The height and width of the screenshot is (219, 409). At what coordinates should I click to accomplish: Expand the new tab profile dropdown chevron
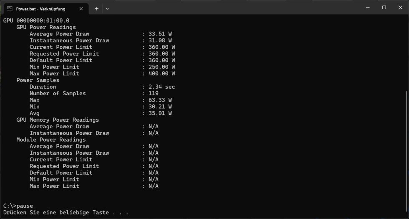coord(107,8)
